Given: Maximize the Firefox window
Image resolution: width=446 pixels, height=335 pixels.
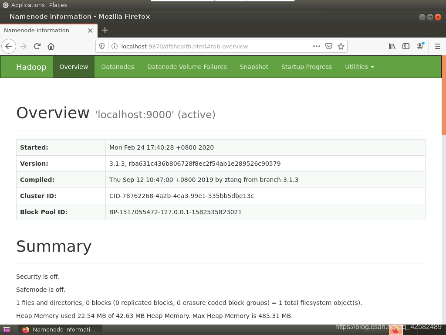Looking at the screenshot, I should pyautogui.click(x=430, y=17).
